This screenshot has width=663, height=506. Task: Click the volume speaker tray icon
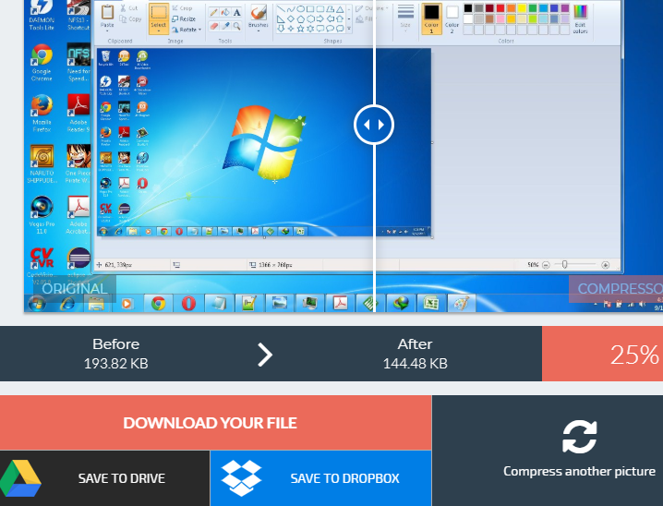pyautogui.click(x=642, y=304)
